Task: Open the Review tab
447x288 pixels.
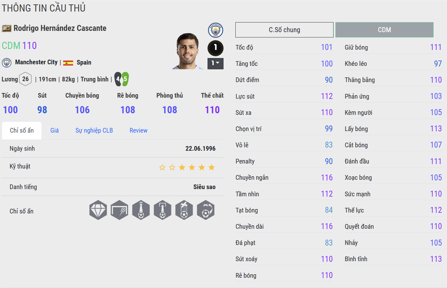Action: 138,130
